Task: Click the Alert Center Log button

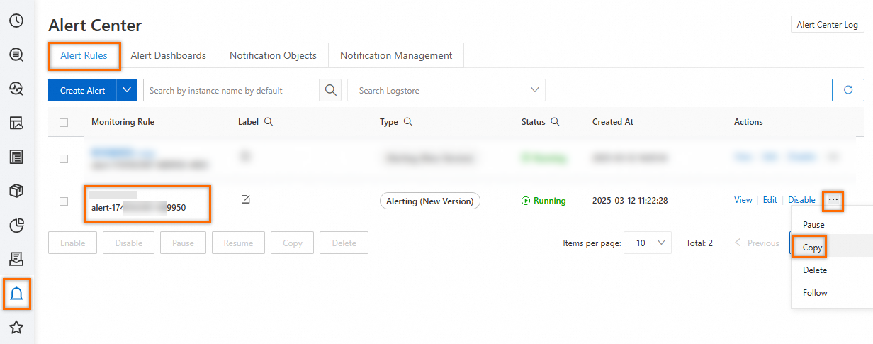Action: click(828, 24)
